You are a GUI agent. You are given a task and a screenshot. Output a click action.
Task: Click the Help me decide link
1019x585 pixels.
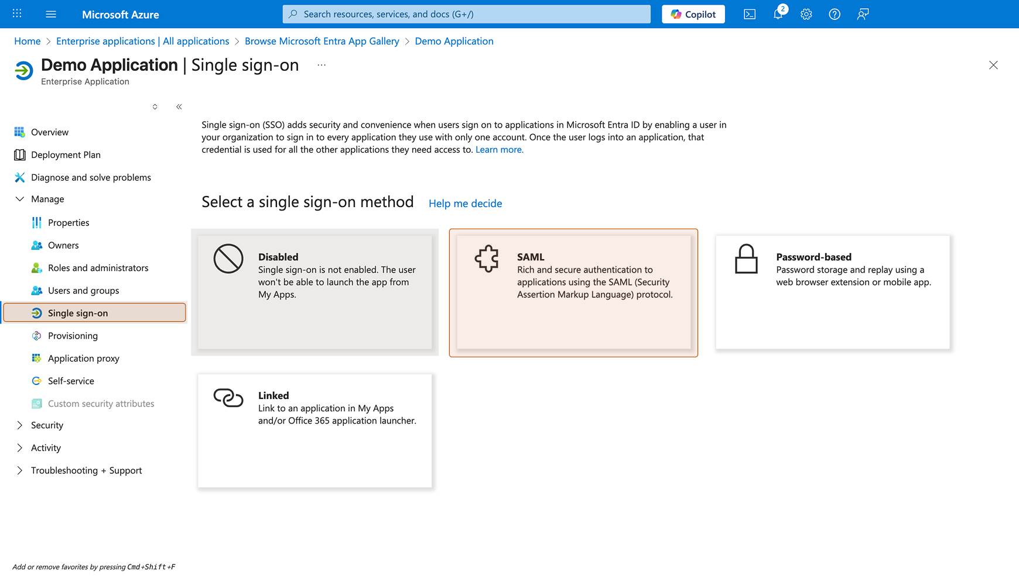coord(465,204)
